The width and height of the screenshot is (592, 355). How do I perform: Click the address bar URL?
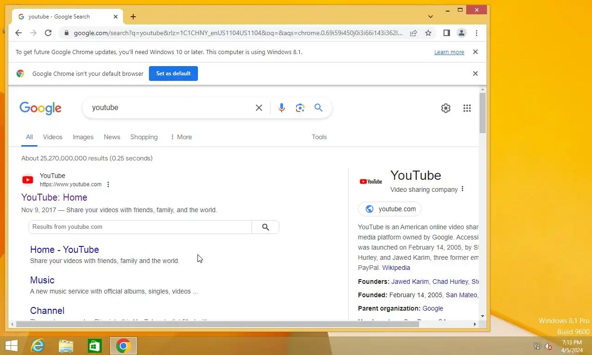[x=238, y=33]
